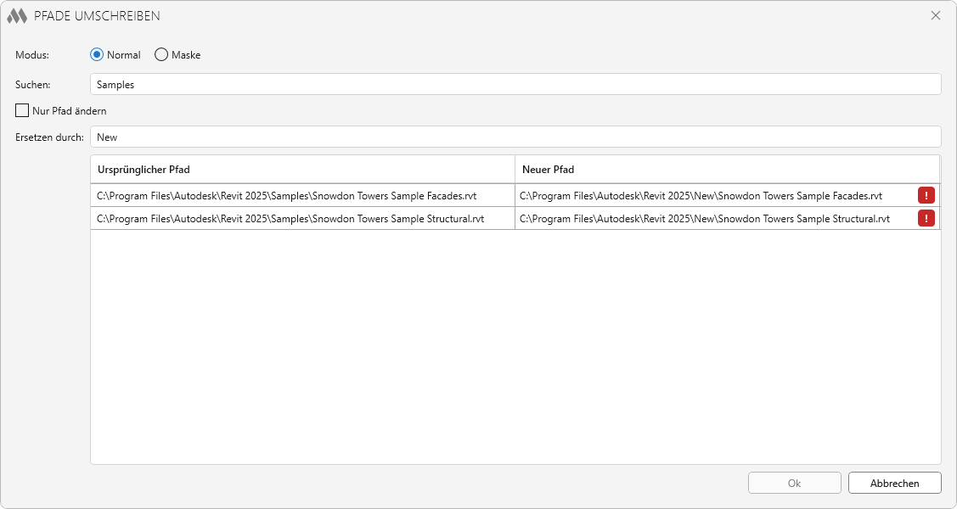
Task: Click the red warning icon for Structural path
Action: [x=926, y=218]
